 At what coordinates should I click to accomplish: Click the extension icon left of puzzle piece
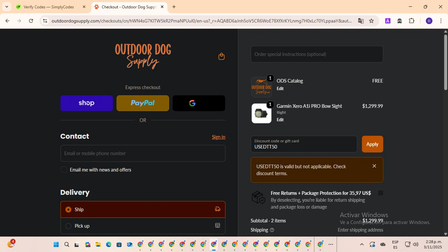[x=400, y=21]
